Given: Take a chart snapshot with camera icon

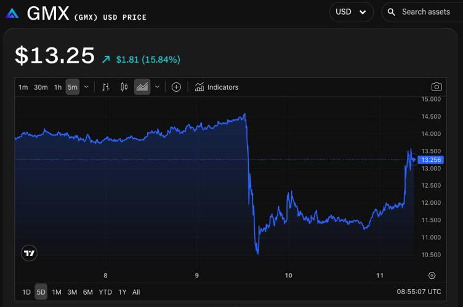Looking at the screenshot, I should tap(437, 87).
